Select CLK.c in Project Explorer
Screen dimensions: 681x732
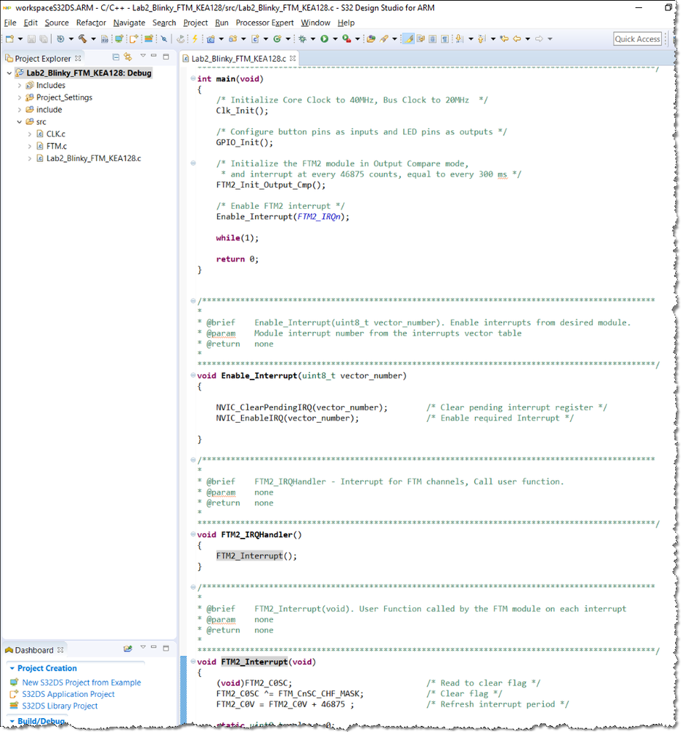click(x=56, y=134)
